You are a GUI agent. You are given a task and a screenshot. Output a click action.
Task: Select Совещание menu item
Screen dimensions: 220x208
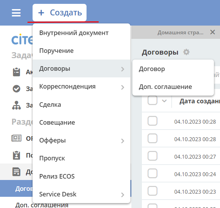81,123
